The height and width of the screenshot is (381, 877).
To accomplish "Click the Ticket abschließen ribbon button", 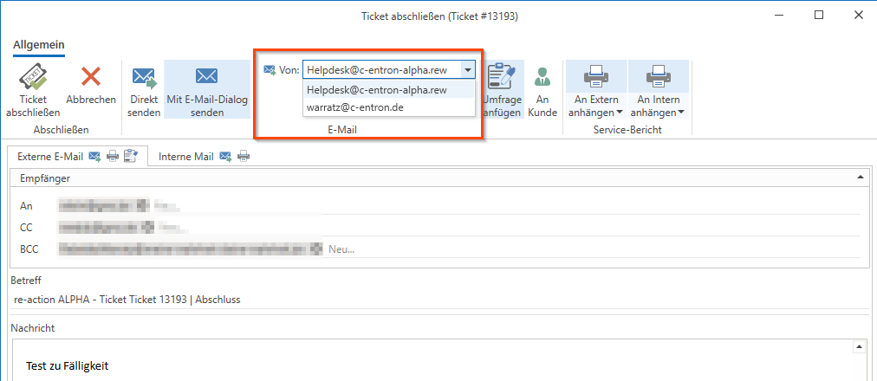I will tap(33, 91).
